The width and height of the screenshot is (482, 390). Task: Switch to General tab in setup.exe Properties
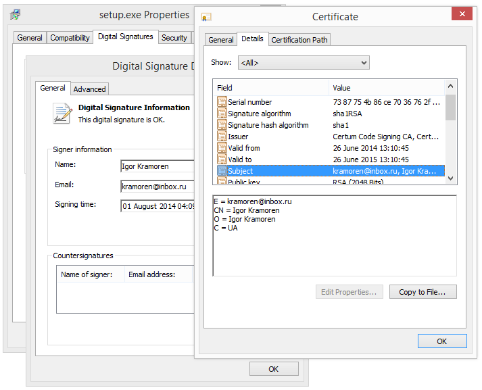click(x=30, y=38)
